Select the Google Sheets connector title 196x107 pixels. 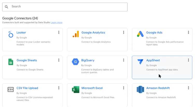pos(27,60)
